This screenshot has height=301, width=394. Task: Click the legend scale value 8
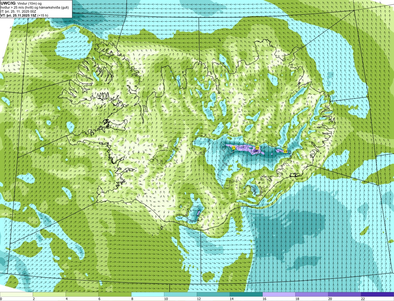coord(132,299)
